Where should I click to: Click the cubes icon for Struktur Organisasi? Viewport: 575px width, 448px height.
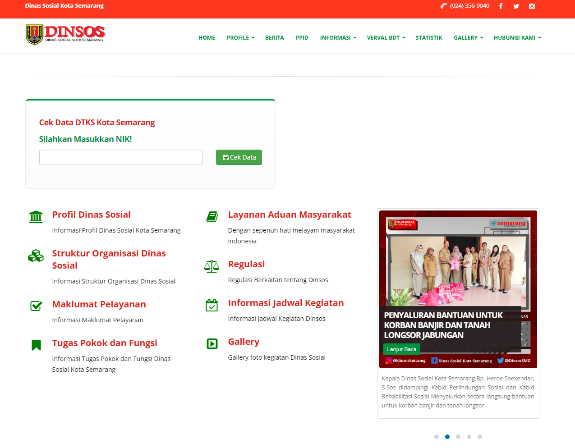tap(36, 256)
